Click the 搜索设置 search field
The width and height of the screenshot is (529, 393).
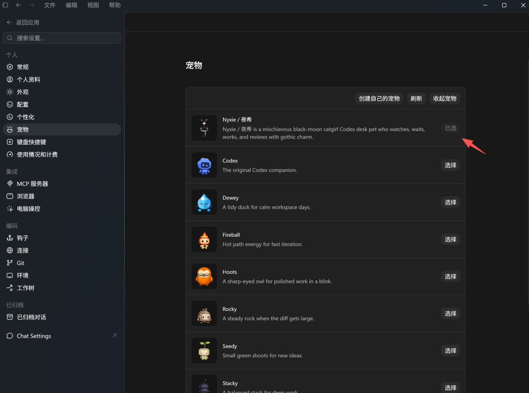pyautogui.click(x=62, y=38)
